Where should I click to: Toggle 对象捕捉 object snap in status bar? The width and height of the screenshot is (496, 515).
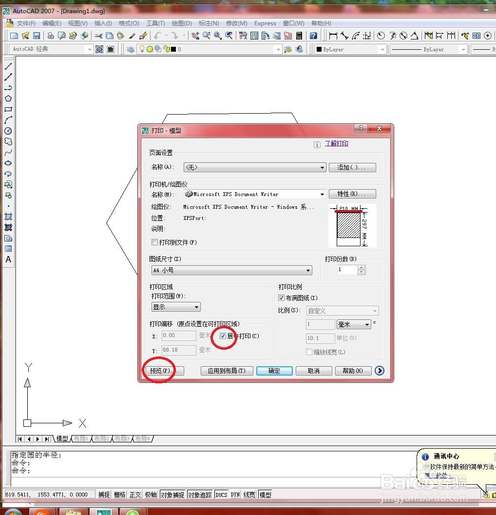(x=172, y=495)
